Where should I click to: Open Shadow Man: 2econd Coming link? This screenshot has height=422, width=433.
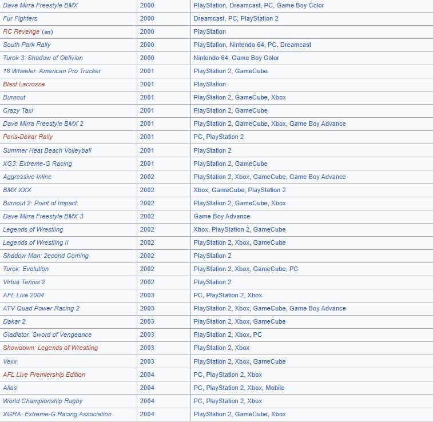click(x=46, y=256)
